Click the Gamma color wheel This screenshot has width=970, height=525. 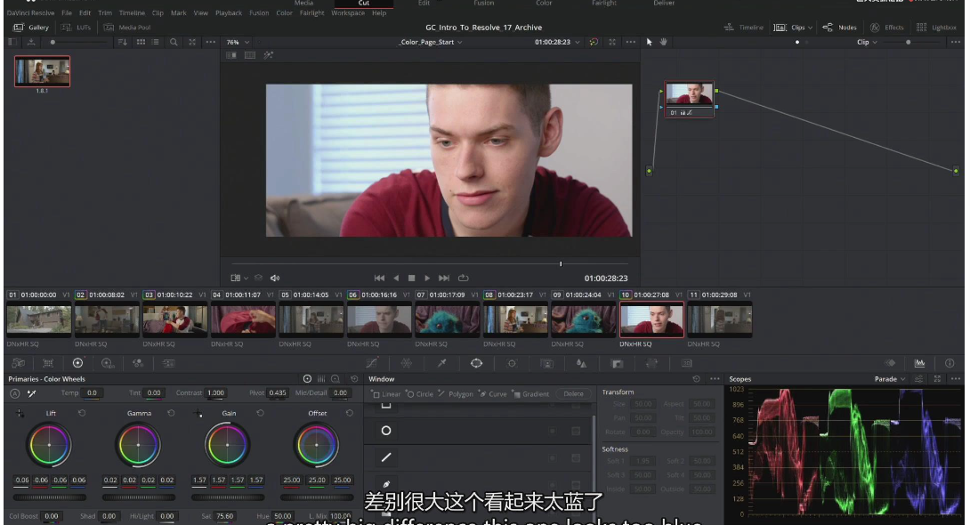coord(138,444)
